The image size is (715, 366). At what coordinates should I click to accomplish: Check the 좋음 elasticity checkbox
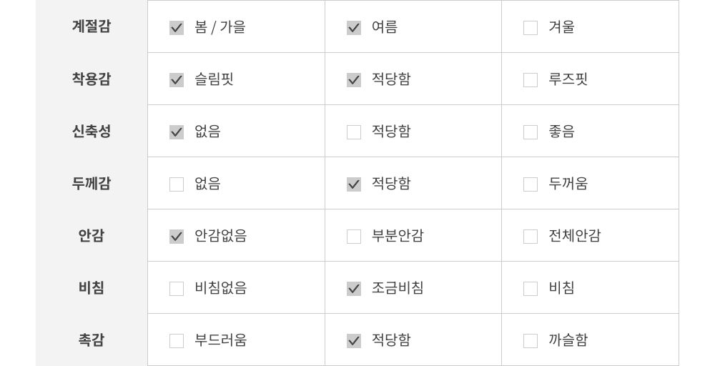531,132
